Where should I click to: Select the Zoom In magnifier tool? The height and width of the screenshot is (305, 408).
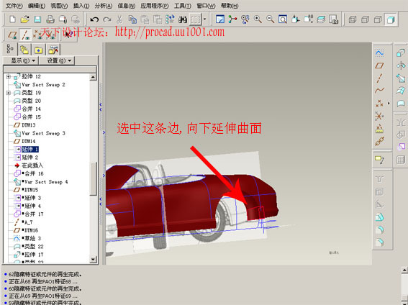258,19
